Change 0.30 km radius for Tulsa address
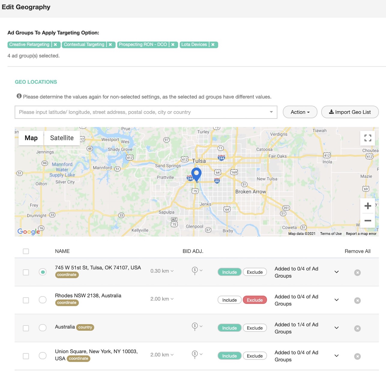Viewport: 386px width, 371px height. [162, 271]
